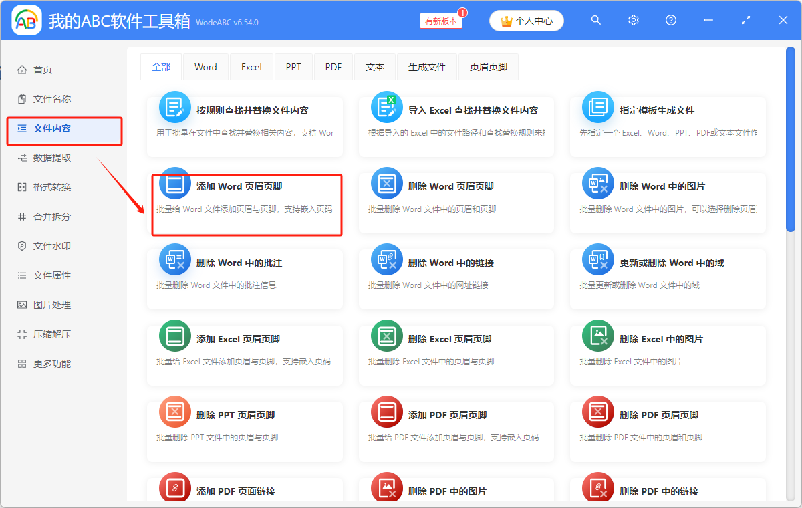Open the 删除 PDF 中的图片 icon
Viewport: 802px width, 508px height.
tap(387, 487)
